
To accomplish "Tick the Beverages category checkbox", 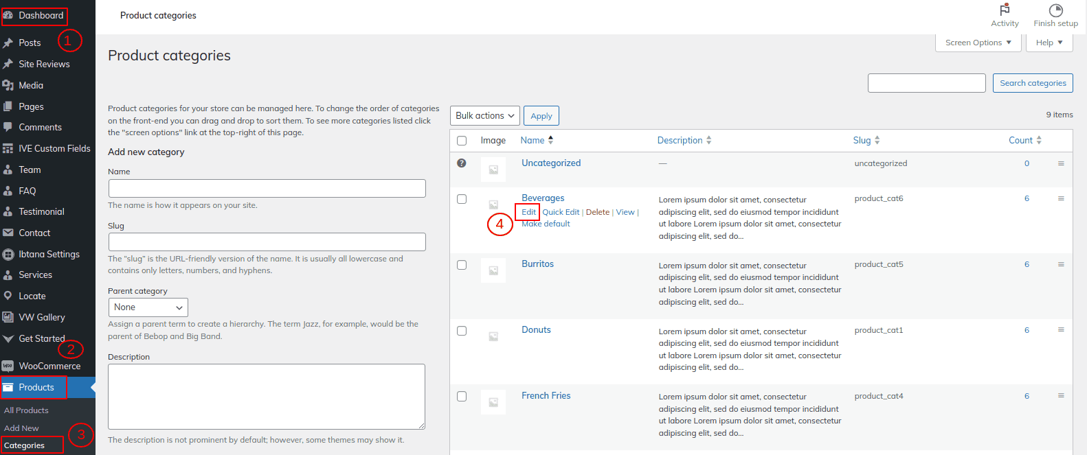I will (x=462, y=199).
